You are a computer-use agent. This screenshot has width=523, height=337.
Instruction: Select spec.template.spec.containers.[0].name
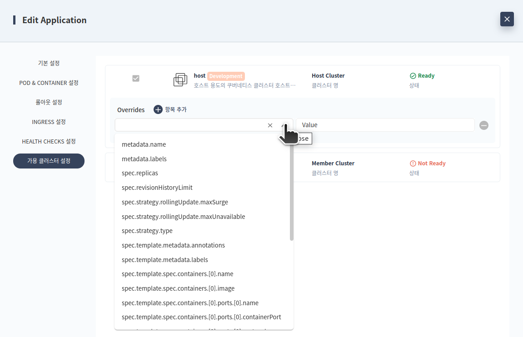[204, 274]
